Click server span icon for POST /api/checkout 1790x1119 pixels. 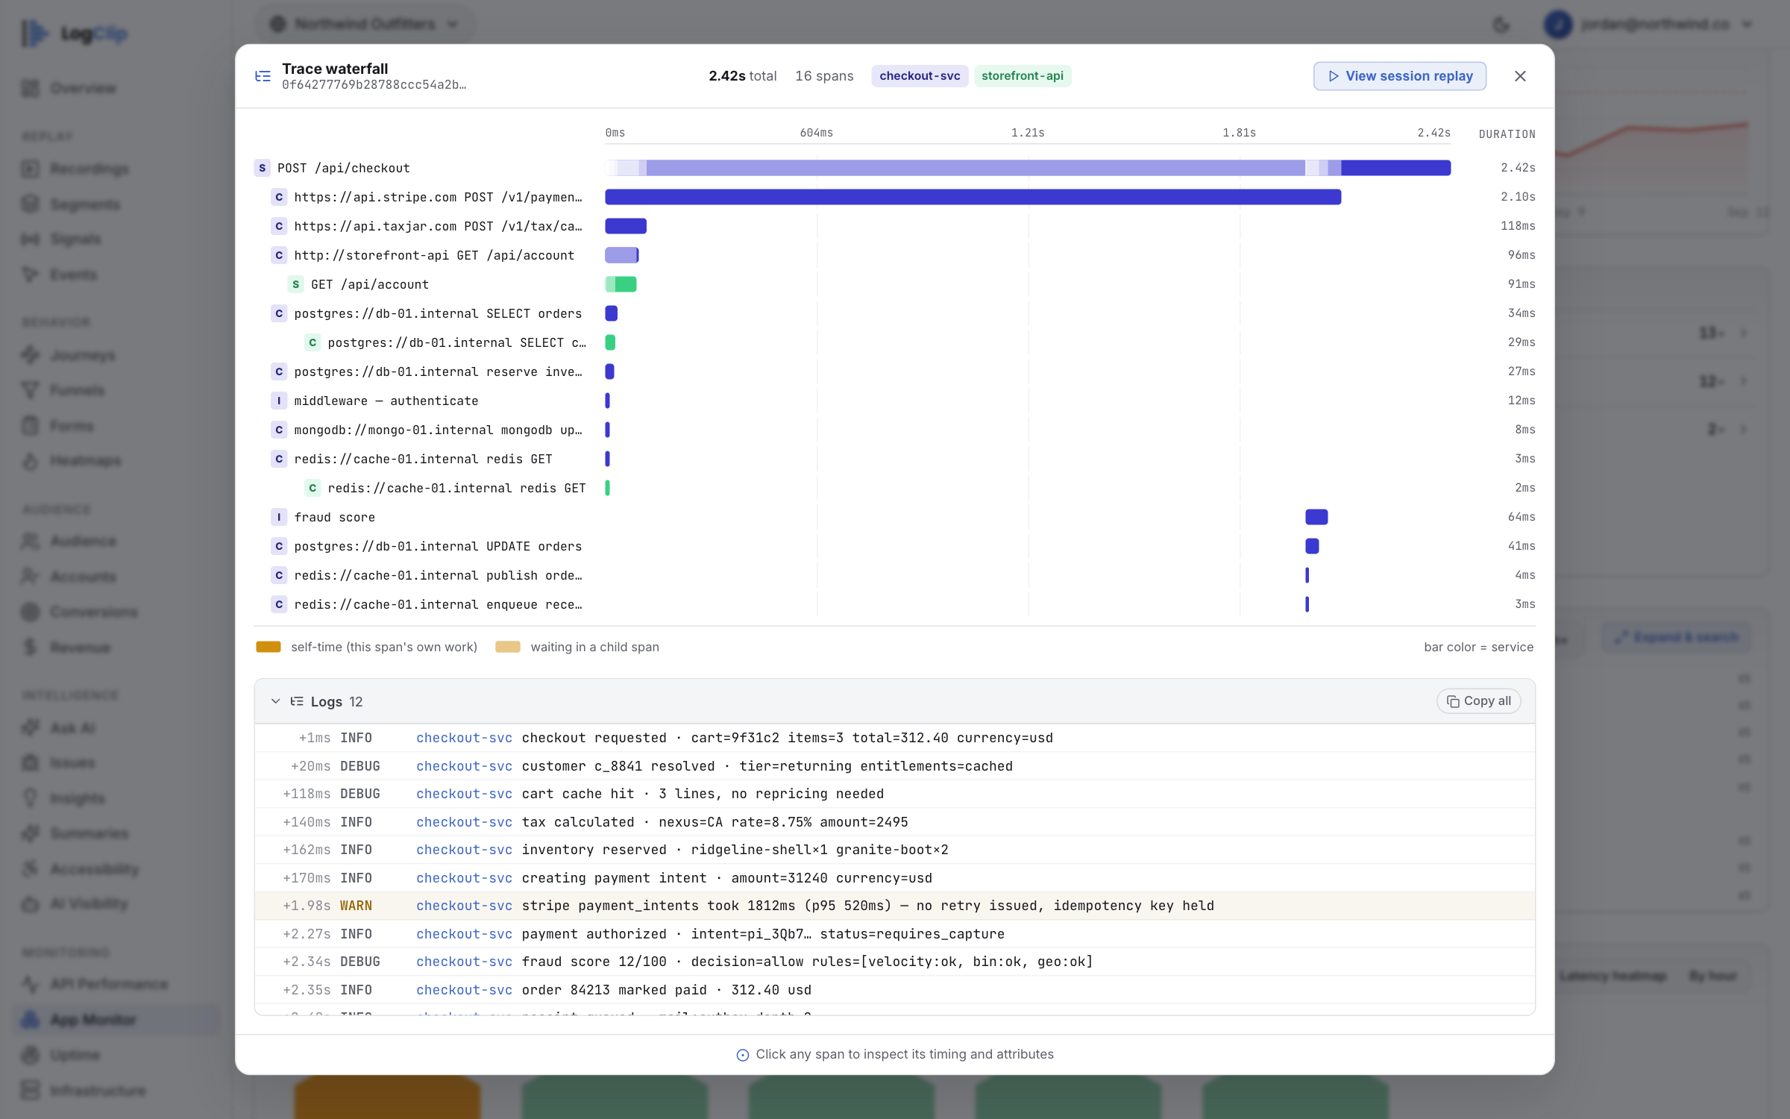click(x=263, y=168)
